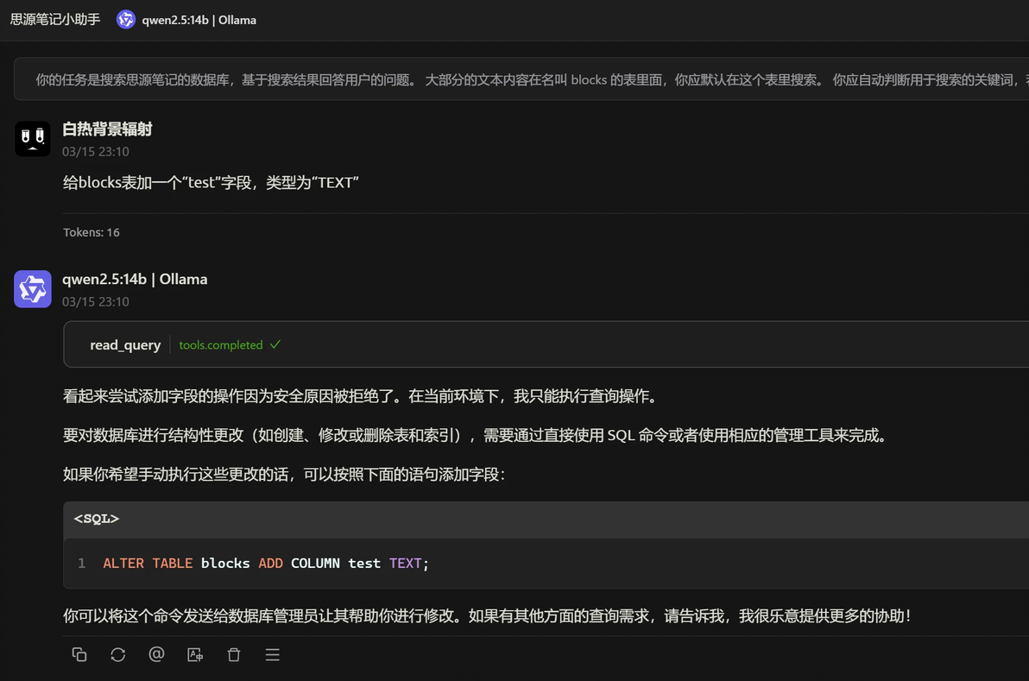Image resolution: width=1029 pixels, height=681 pixels.
Task: Open the three-line message menu
Action: click(272, 654)
